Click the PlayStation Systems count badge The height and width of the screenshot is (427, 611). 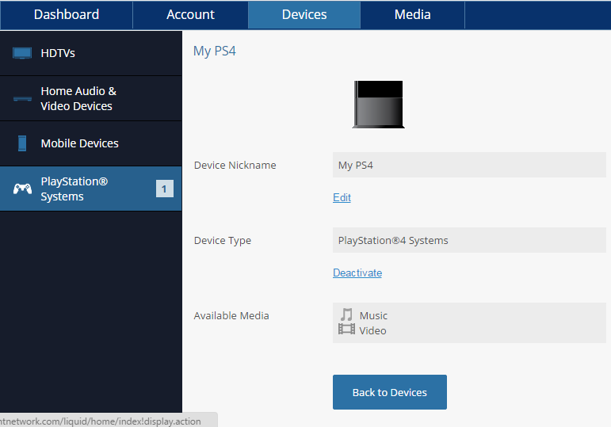165,189
